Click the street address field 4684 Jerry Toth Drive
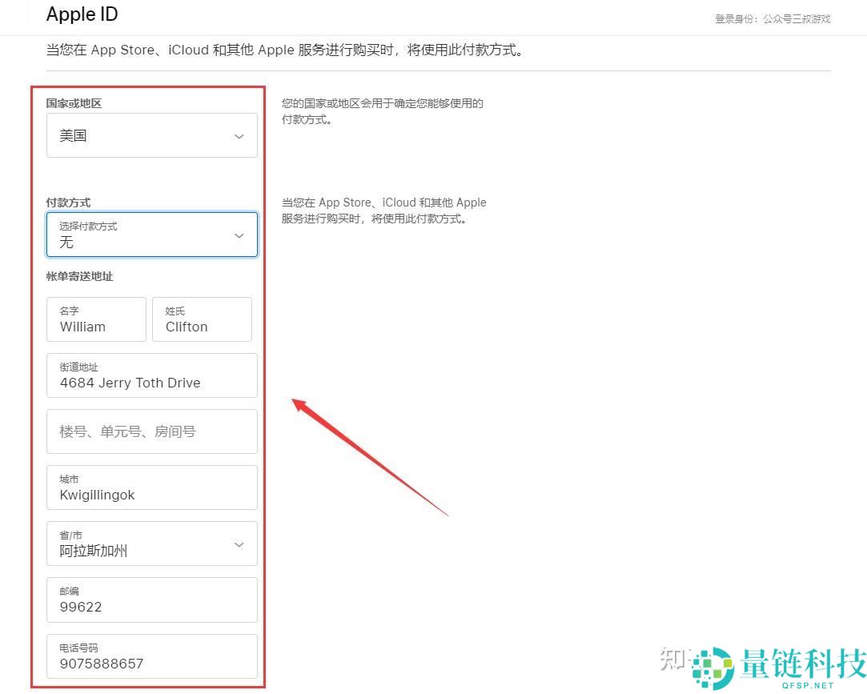 coord(152,375)
